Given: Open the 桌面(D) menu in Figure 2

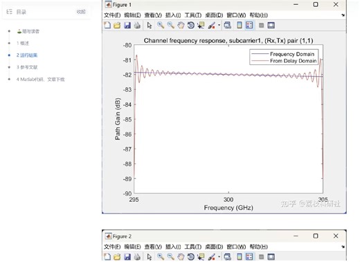Looking at the screenshot, I should click(x=214, y=247).
